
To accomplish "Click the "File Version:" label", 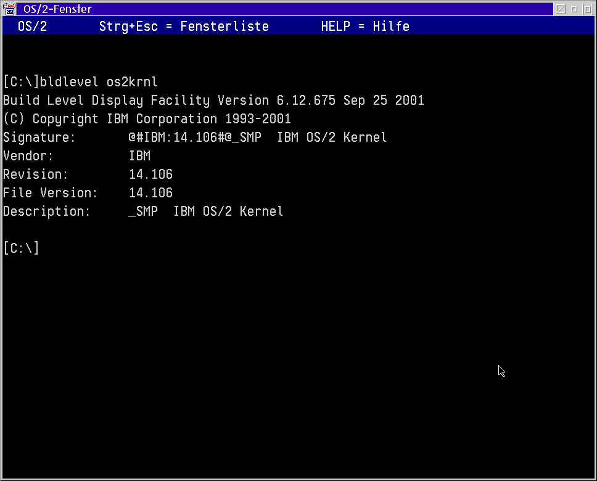I will tap(50, 192).
